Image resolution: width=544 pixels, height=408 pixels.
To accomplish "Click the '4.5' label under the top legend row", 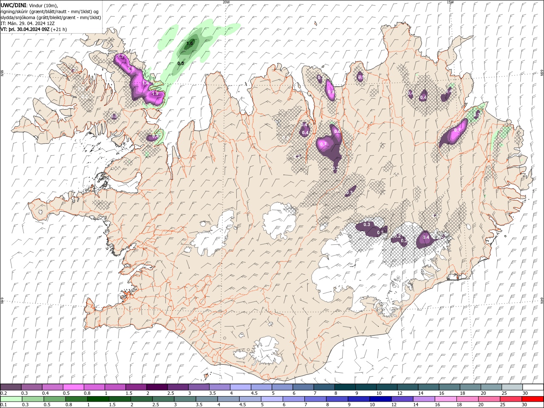I will (x=254, y=393).
